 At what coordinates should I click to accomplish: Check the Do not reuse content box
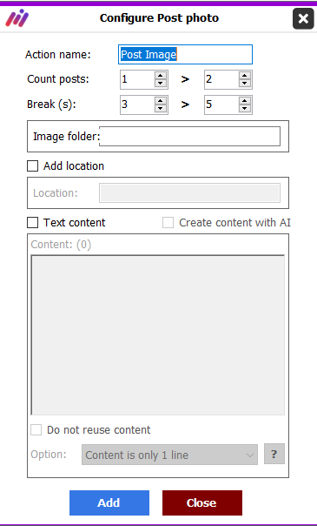click(36, 429)
